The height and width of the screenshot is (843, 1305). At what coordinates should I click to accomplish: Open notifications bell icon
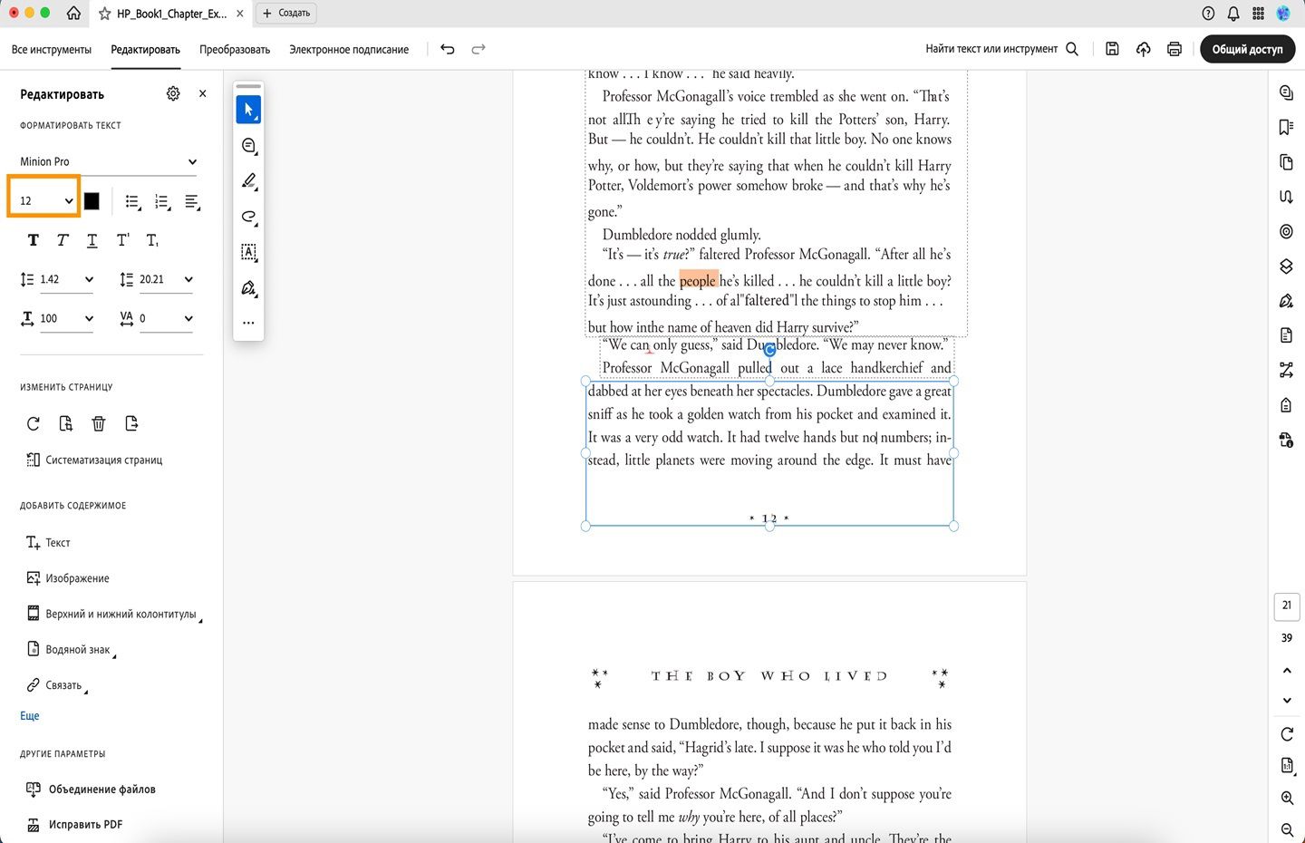point(1233,14)
